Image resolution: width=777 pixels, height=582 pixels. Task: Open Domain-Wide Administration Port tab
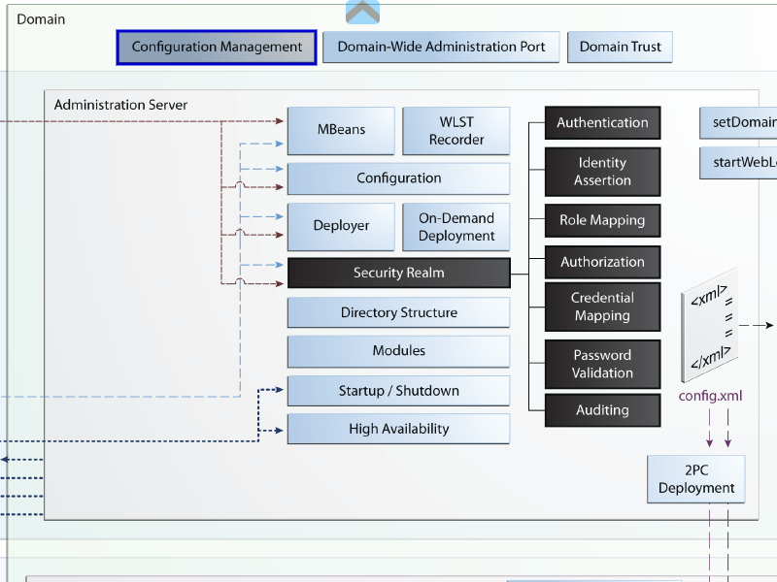[x=441, y=47]
